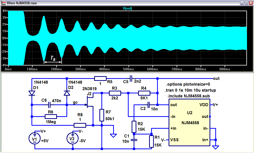This screenshot has height=153, width=254.
Task: Click the 470n value of C6
Action: [x=56, y=101]
